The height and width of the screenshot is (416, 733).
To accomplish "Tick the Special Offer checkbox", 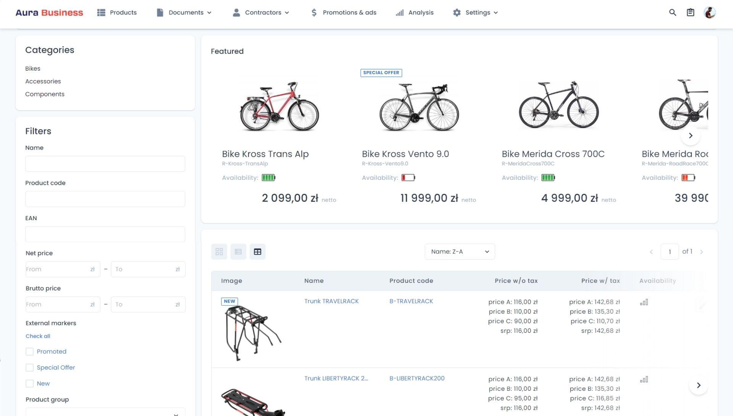I will point(29,368).
